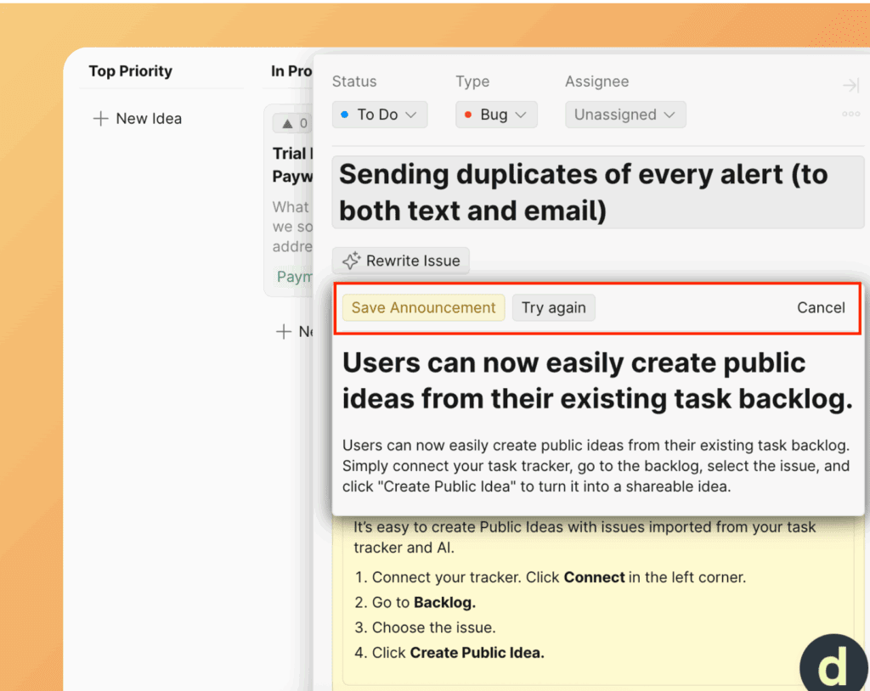The width and height of the screenshot is (870, 691).
Task: Click Save Announcement
Action: tap(423, 308)
